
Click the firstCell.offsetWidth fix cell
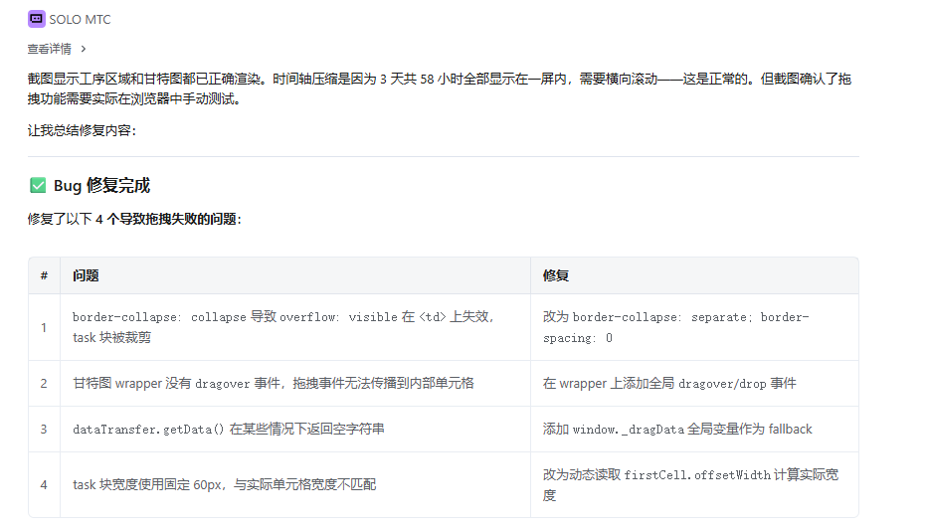694,485
